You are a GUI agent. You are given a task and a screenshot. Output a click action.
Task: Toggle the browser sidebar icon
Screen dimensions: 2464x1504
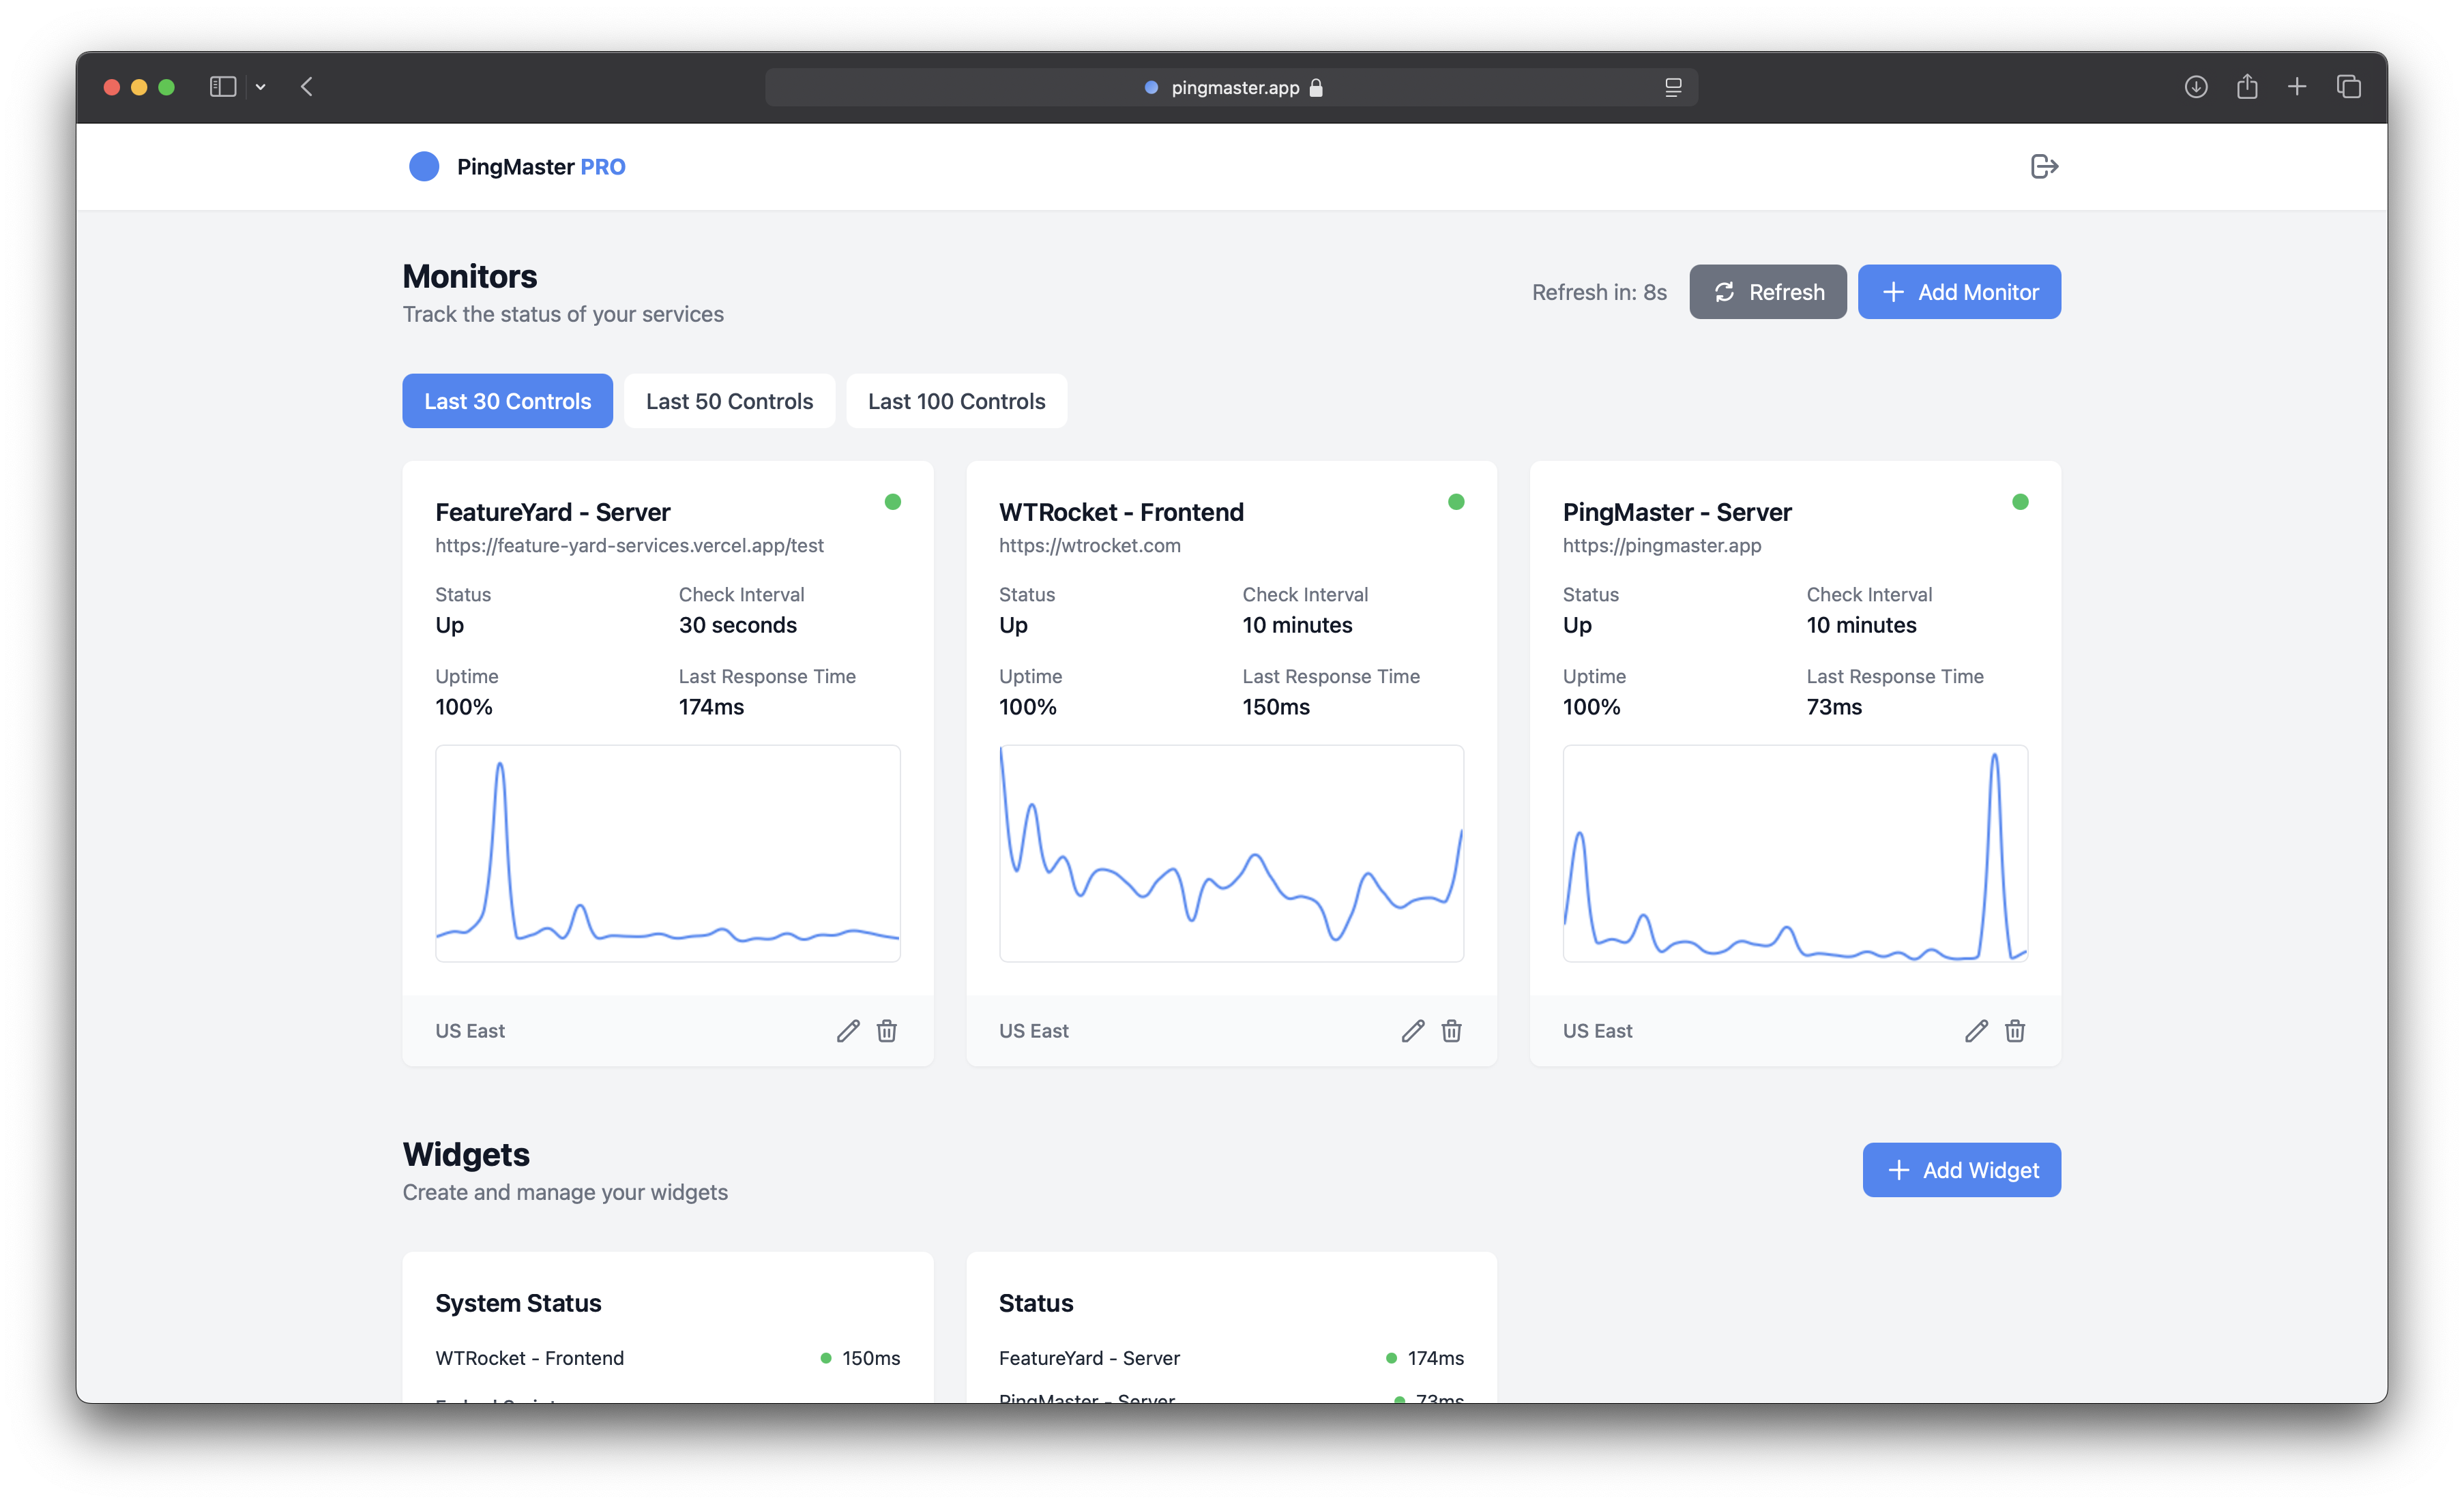[223, 87]
